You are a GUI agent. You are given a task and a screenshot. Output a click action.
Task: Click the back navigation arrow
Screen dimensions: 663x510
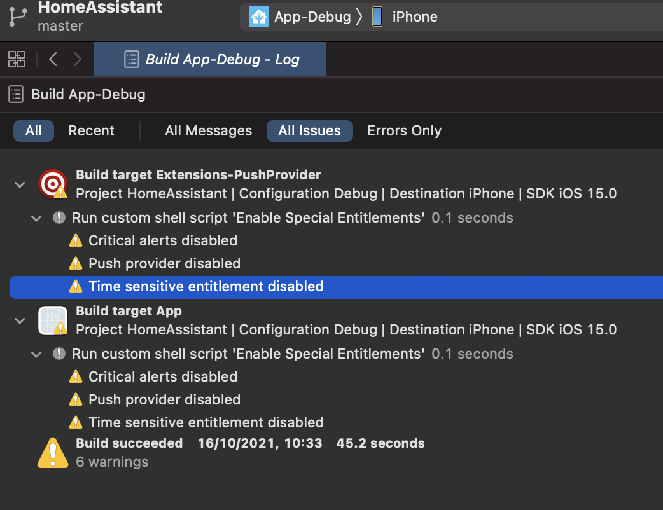click(x=53, y=59)
